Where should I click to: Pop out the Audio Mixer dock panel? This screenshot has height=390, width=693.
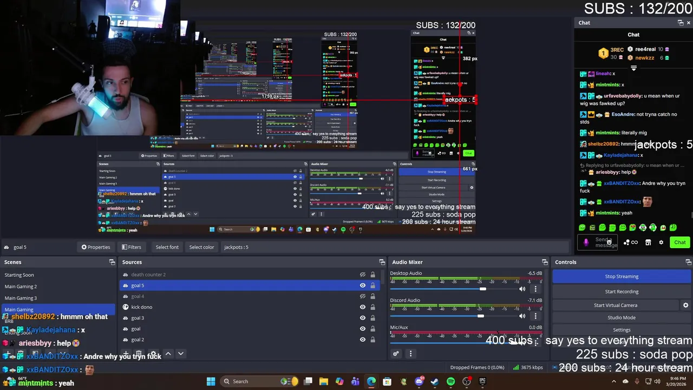click(545, 262)
